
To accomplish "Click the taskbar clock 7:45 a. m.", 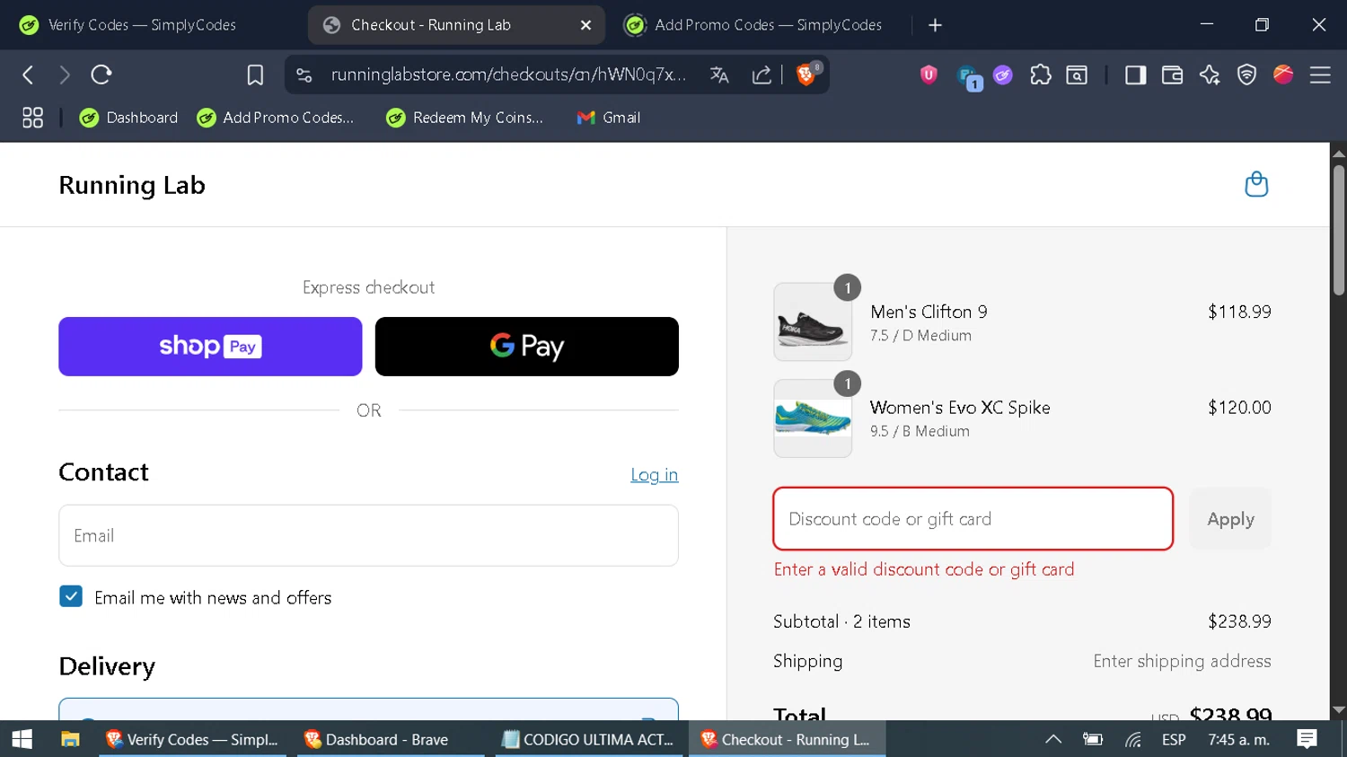I will pos(1239,739).
